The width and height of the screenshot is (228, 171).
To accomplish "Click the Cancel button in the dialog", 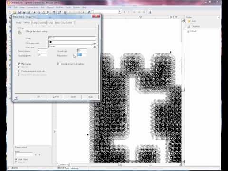I will [x=56, y=97].
